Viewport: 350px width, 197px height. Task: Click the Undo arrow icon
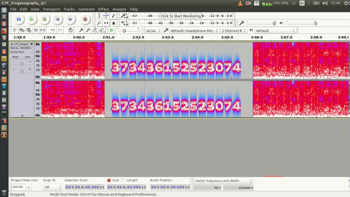click(x=53, y=30)
